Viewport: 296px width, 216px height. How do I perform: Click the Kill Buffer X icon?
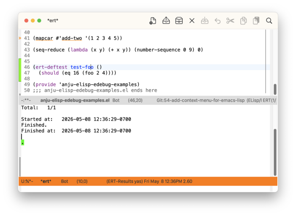point(192,21)
